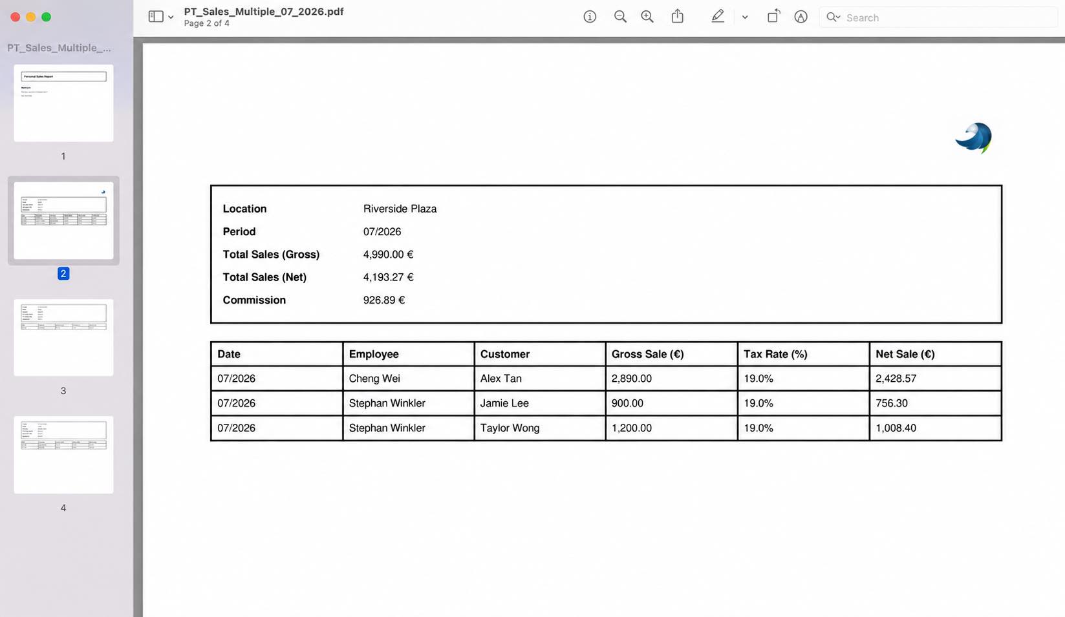
Task: Open the document Inspector info icon
Action: 590,17
